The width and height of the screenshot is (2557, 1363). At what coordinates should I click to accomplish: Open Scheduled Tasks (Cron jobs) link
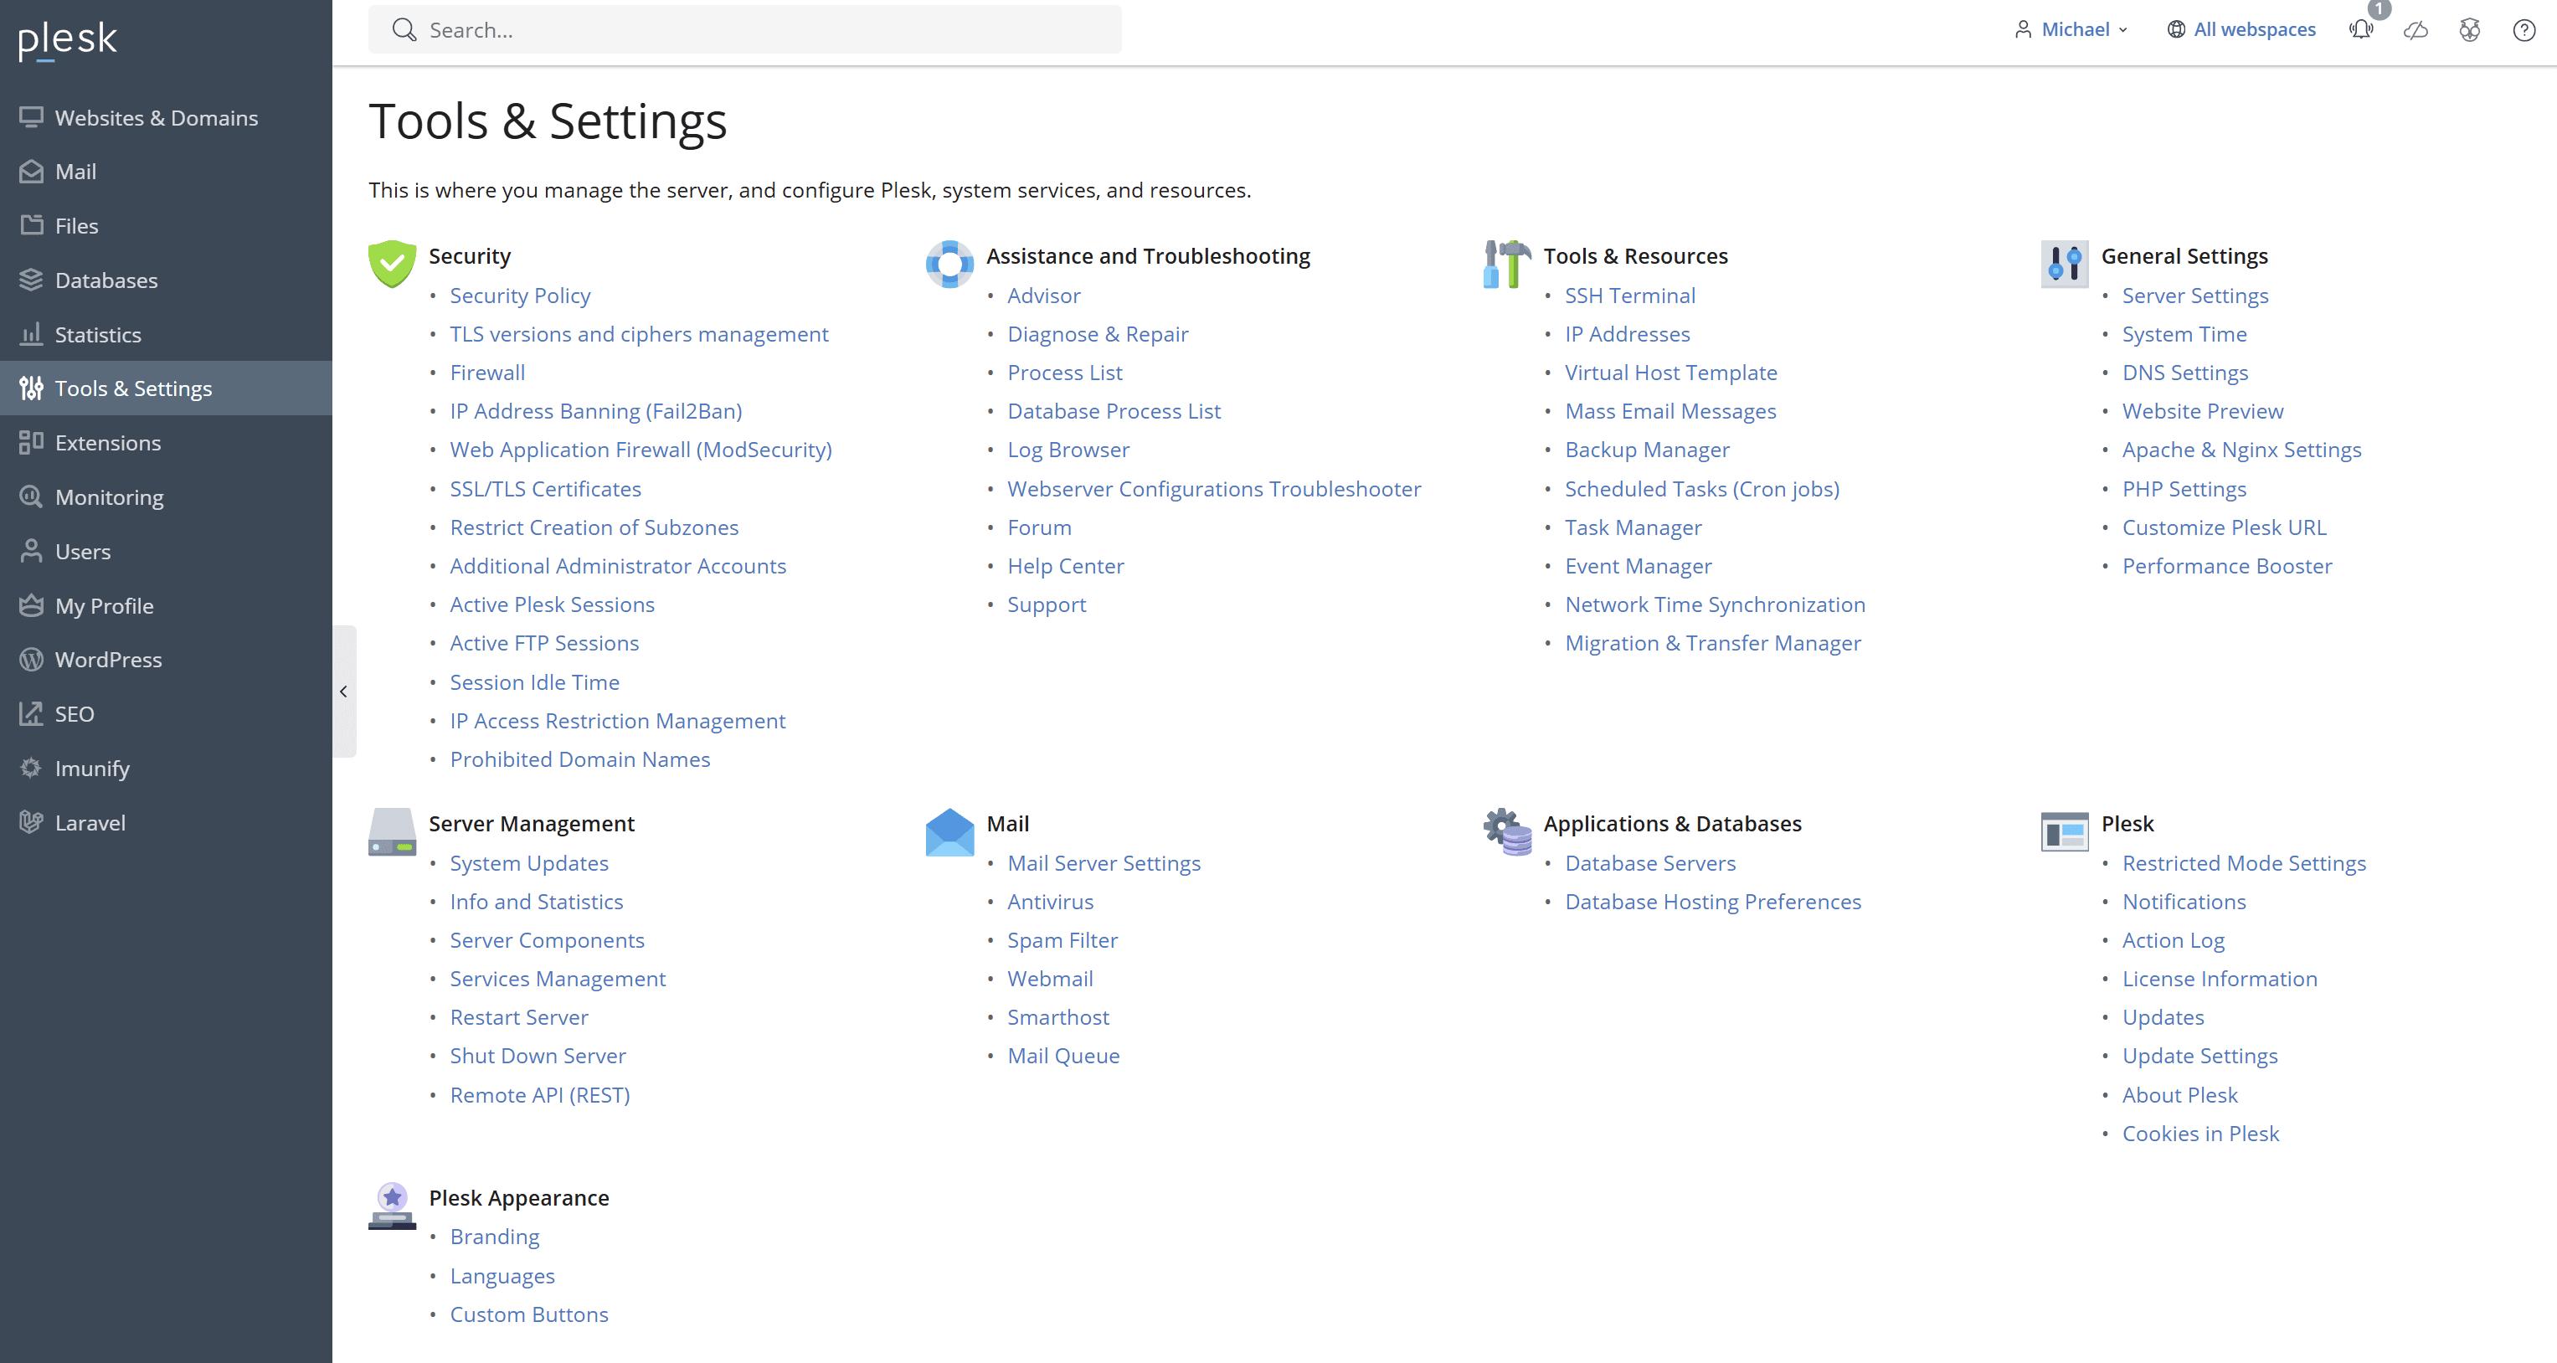1701,488
